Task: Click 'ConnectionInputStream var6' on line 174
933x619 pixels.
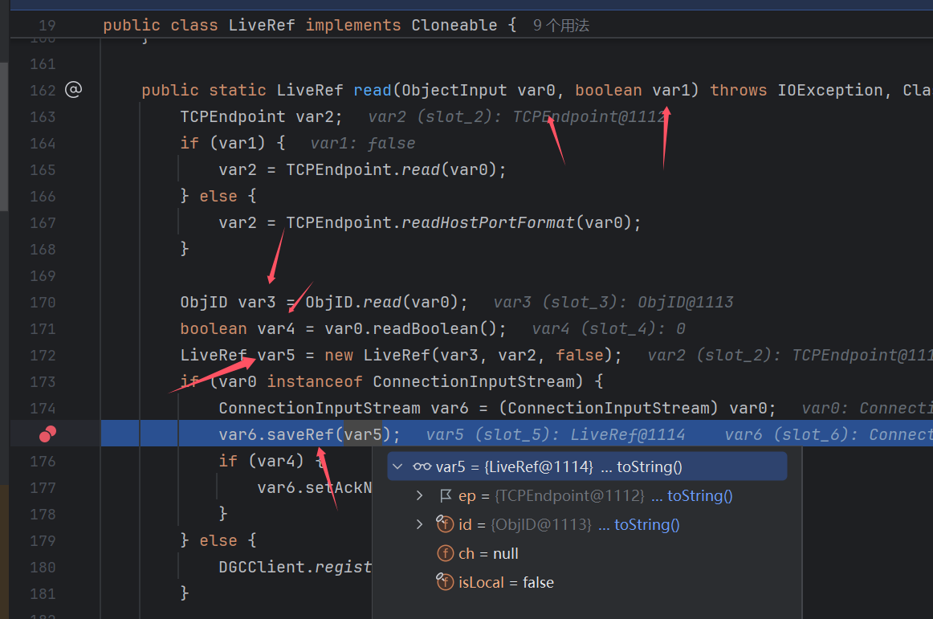Action: click(x=344, y=409)
